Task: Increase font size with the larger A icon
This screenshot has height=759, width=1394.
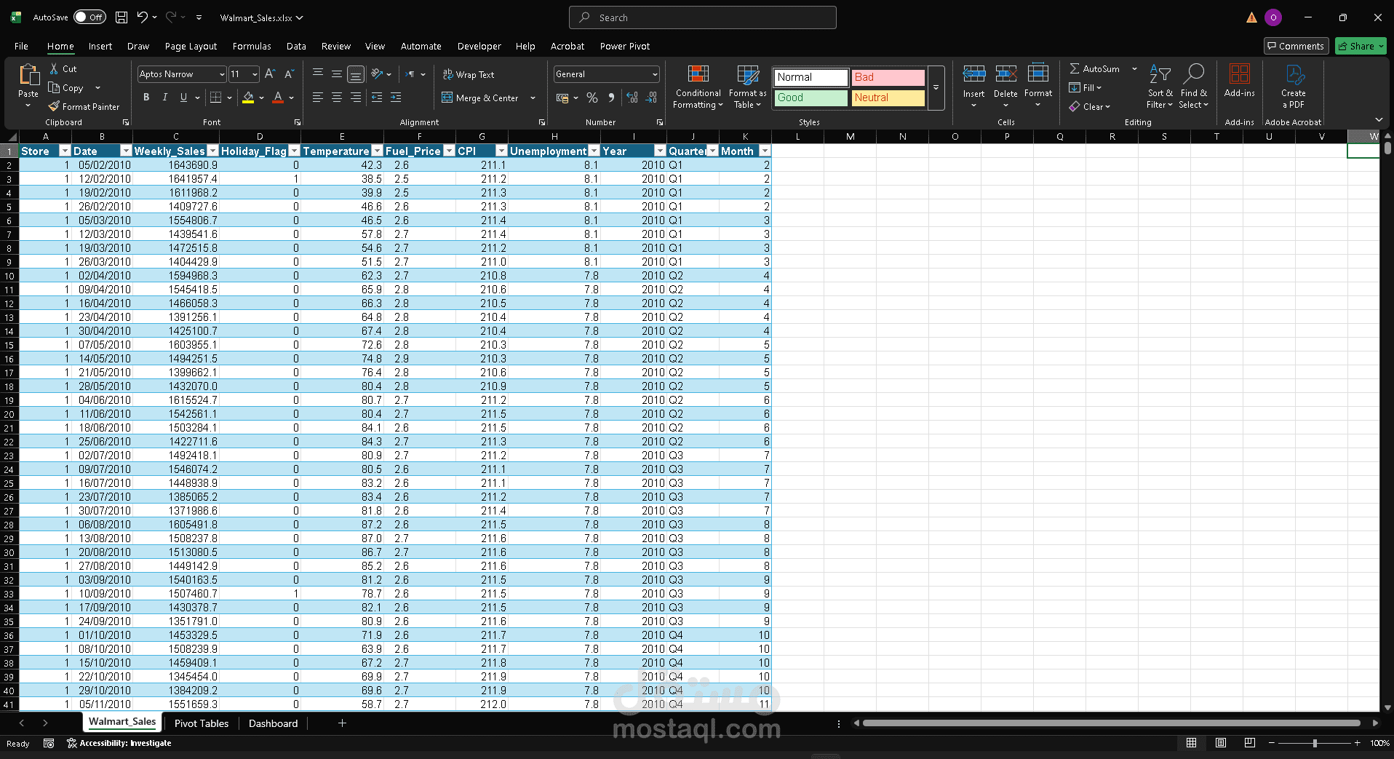Action: (x=270, y=74)
